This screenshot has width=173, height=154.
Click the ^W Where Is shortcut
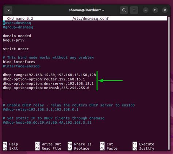click(80, 144)
